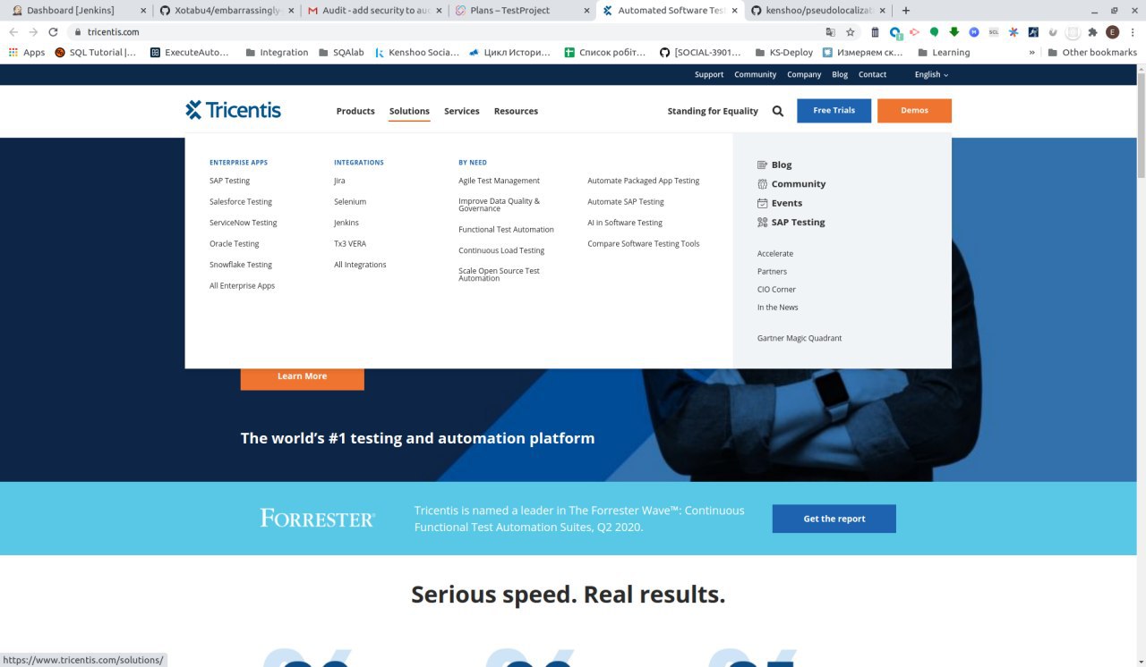Open the Extensions puzzle icon

point(1092,32)
